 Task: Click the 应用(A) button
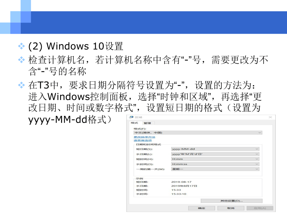click(260, 208)
